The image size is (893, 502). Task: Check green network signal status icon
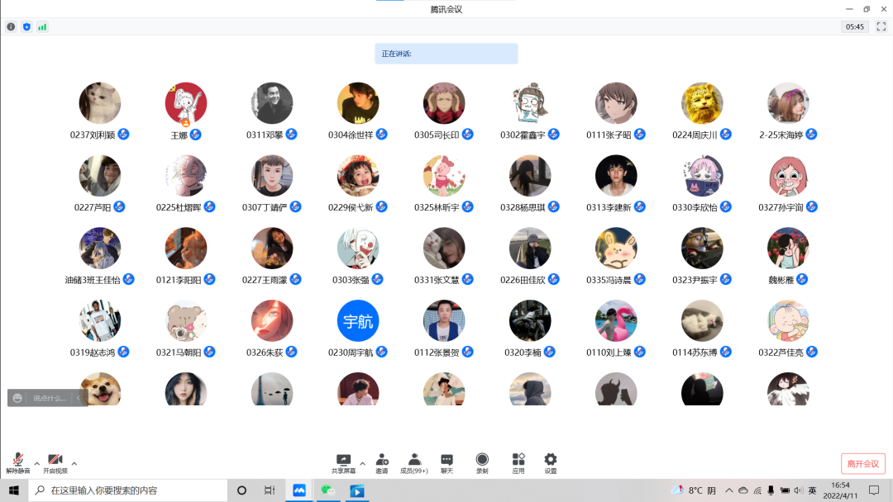point(42,26)
